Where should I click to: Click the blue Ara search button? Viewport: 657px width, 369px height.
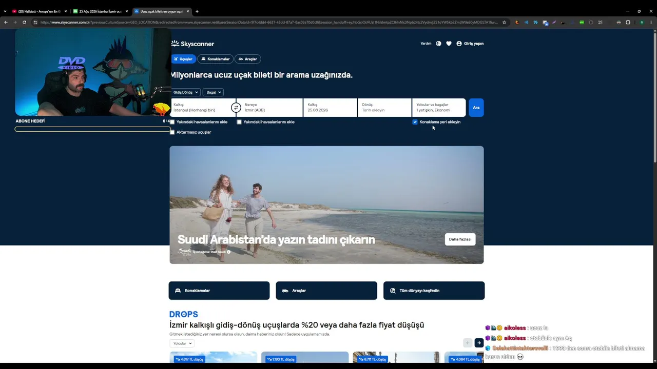tap(476, 108)
